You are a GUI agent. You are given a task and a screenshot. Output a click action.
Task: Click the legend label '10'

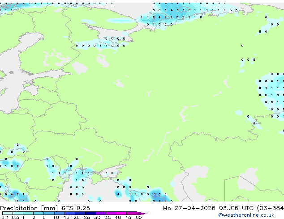[x=56, y=217]
